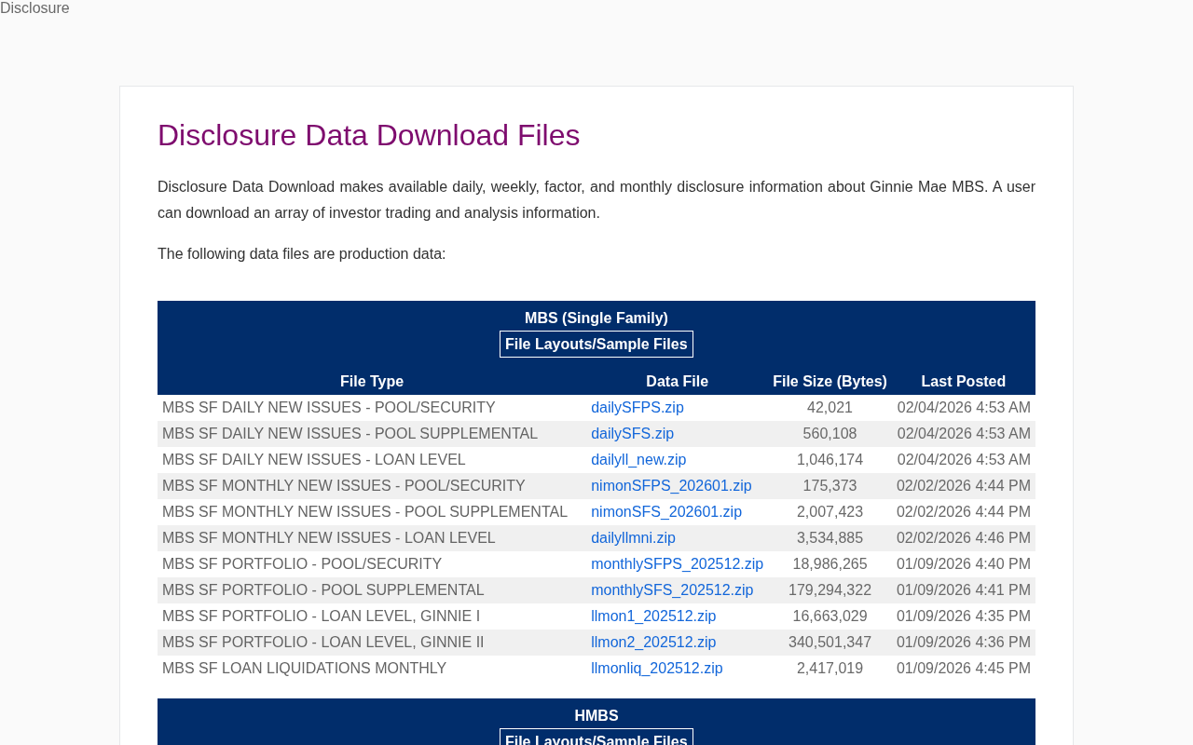Click the dailySFS.zip data file link
The image size is (1193, 745).
tap(632, 434)
